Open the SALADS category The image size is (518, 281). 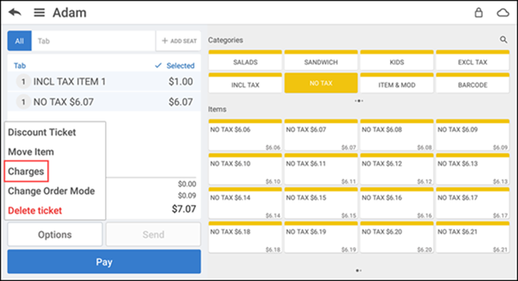click(x=245, y=60)
